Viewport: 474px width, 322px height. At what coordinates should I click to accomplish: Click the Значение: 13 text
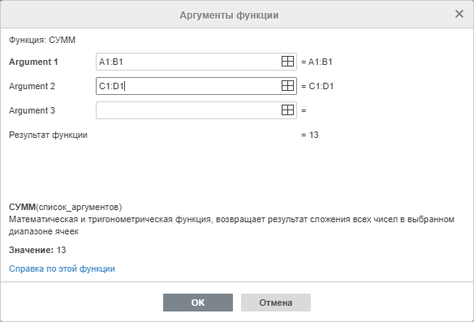point(37,250)
